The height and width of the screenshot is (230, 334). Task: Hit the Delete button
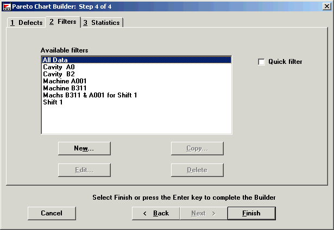point(197,170)
